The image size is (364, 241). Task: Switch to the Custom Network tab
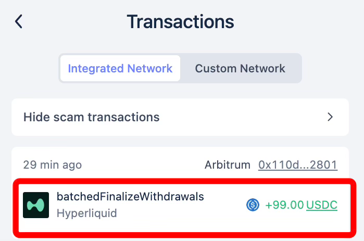[x=240, y=68]
